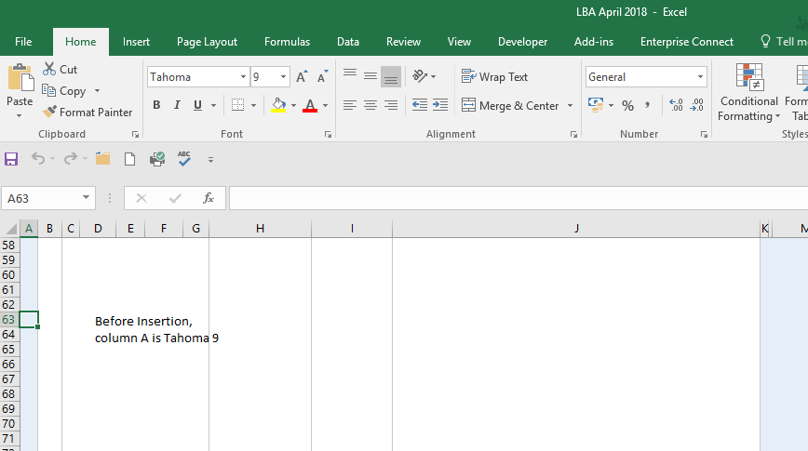This screenshot has width=808, height=451.
Task: Create a new blank workbook
Action: click(130, 159)
